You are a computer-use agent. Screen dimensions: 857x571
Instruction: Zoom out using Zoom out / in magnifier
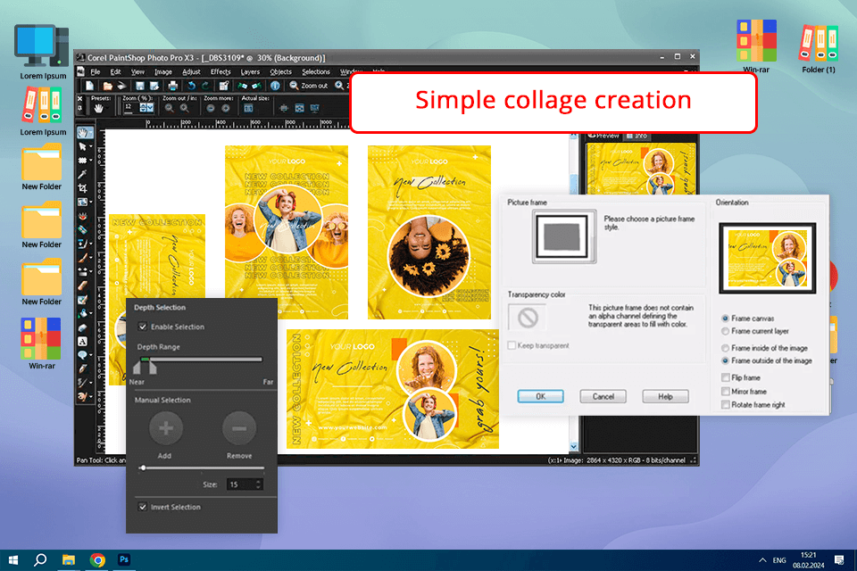[x=170, y=108]
